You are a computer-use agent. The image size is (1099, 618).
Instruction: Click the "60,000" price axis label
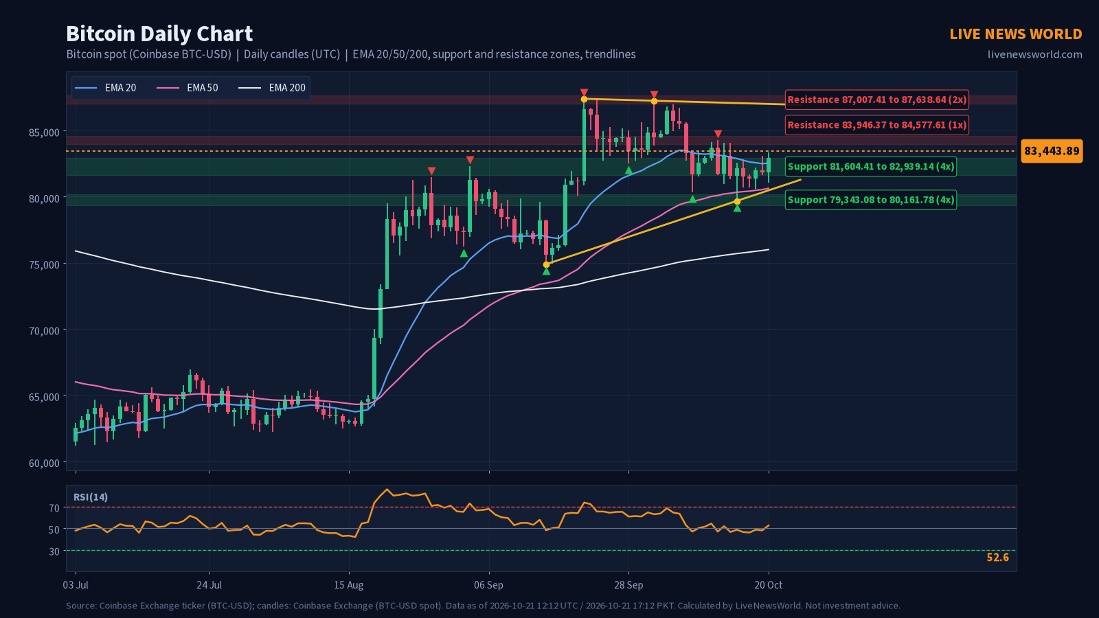click(x=45, y=463)
